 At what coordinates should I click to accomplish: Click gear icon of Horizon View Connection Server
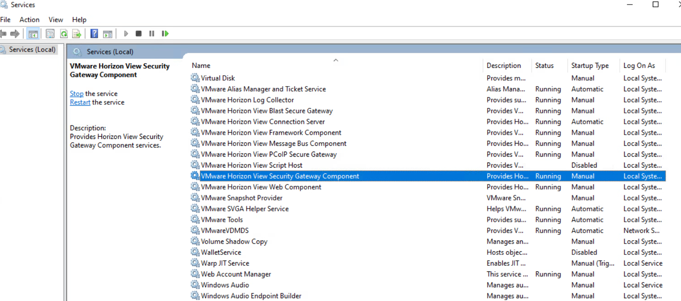tap(195, 122)
